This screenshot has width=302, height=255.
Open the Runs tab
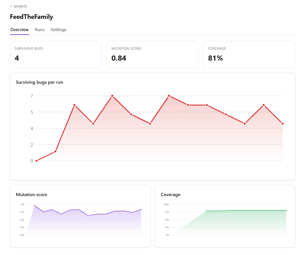coord(40,30)
